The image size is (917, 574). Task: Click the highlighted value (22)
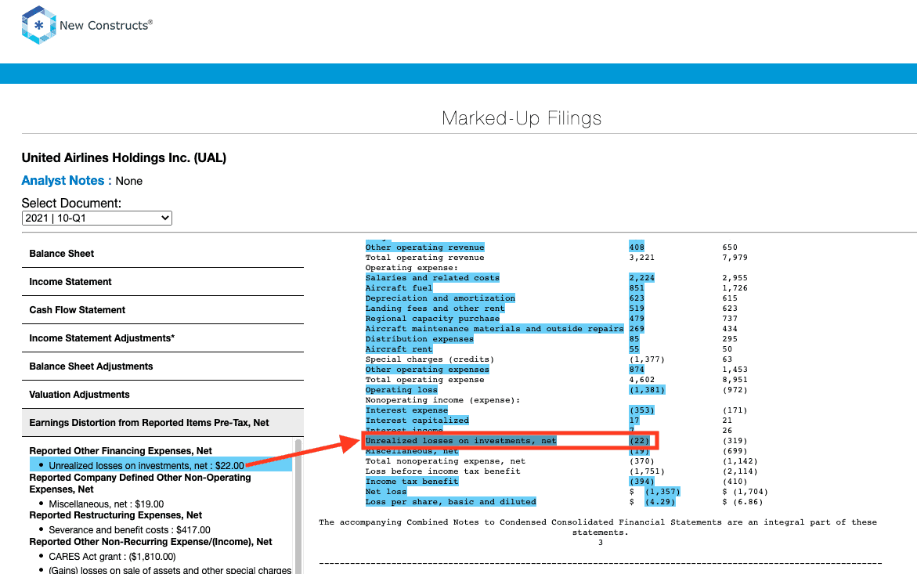(x=639, y=441)
